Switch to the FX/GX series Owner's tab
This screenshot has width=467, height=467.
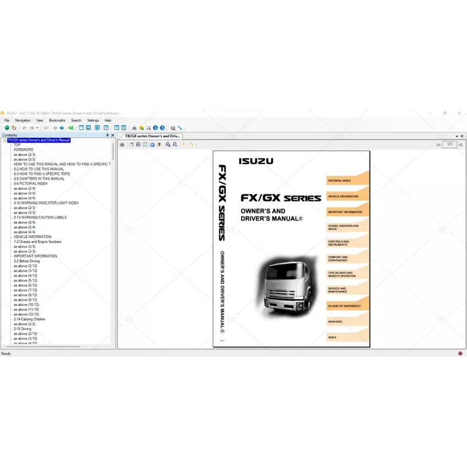(x=153, y=135)
